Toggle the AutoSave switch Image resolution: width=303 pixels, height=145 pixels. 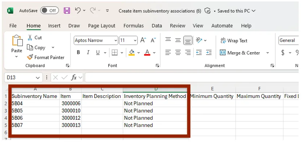(50, 11)
